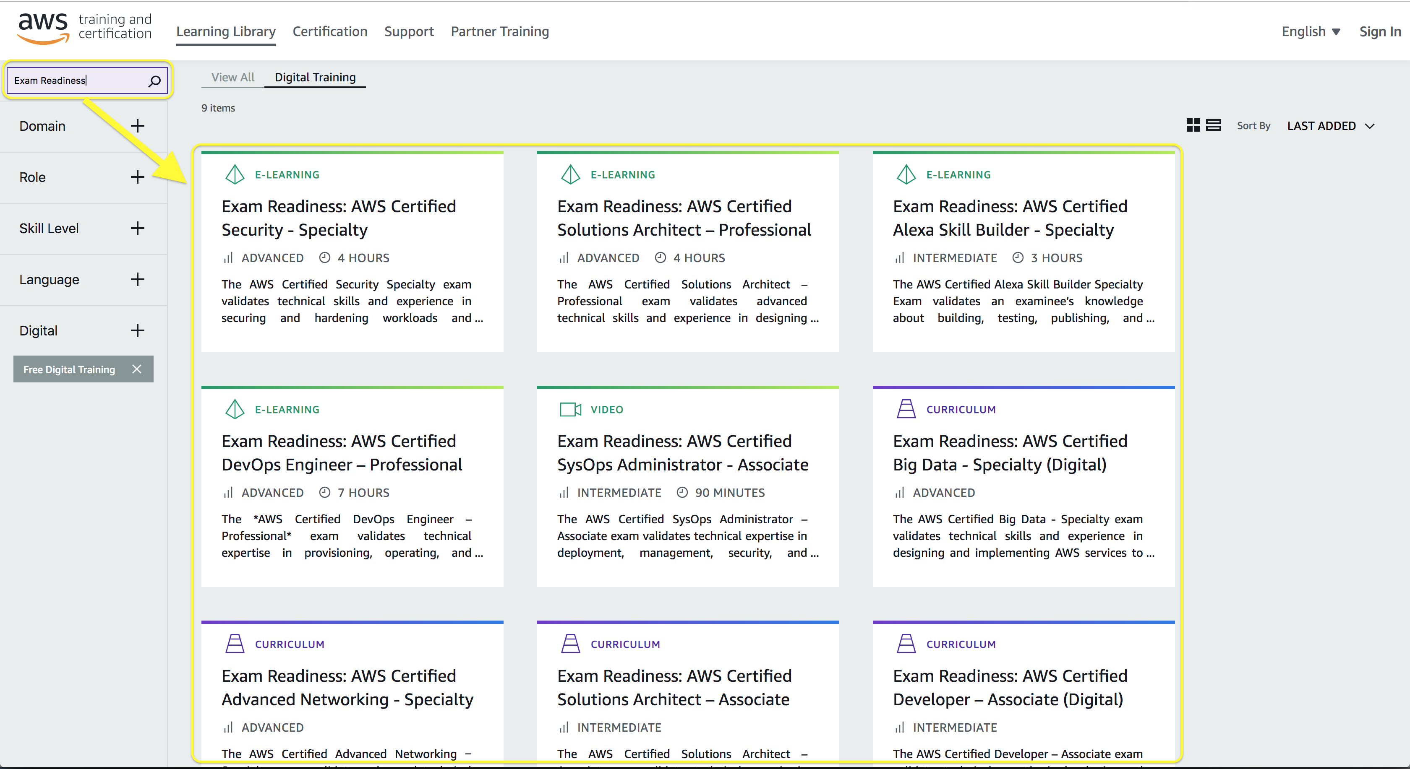
Task: Click the search magnifier icon
Action: tap(154, 81)
